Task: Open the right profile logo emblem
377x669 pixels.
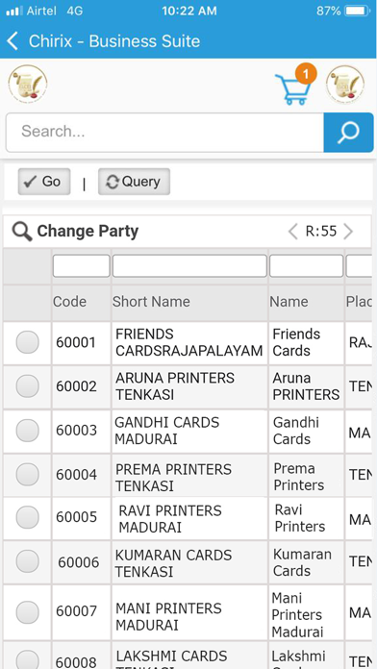Action: (345, 85)
